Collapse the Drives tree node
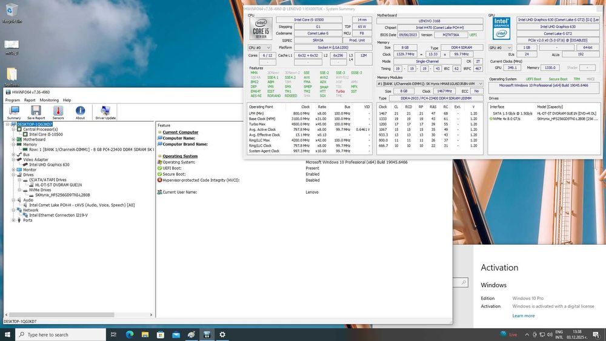606x341 pixels. click(13, 174)
